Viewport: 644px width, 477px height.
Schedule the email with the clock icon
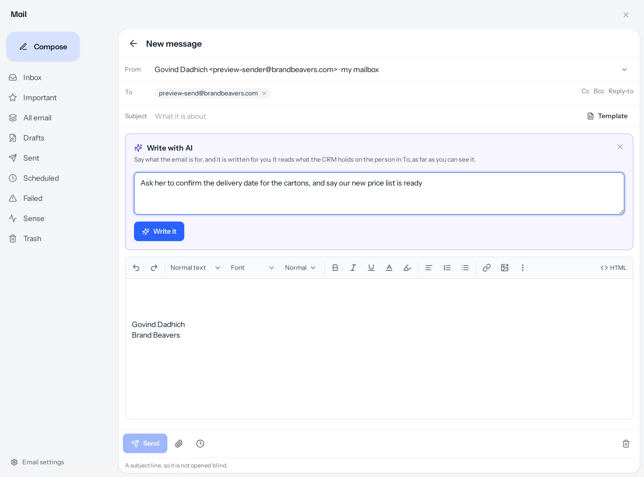[x=200, y=444]
